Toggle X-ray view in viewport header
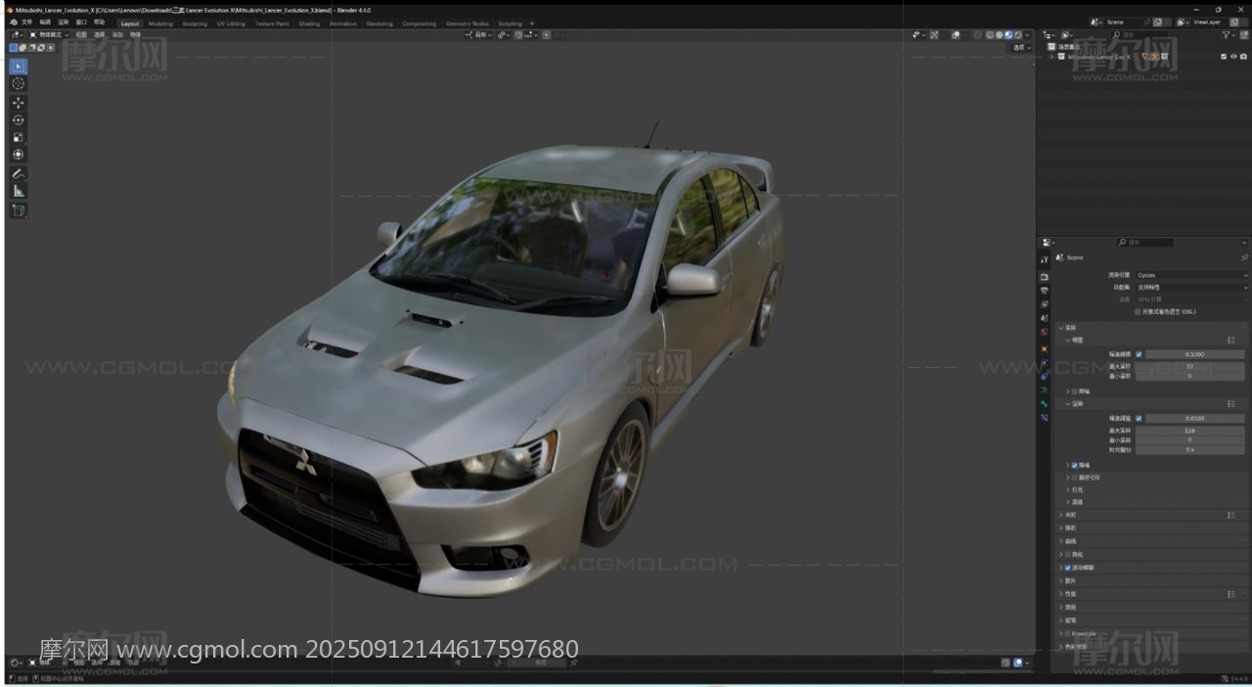The width and height of the screenshot is (1252, 687). click(977, 35)
